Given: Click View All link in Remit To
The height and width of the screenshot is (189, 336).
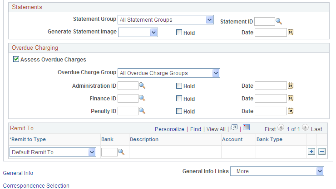Looking at the screenshot, I should click(x=216, y=129).
